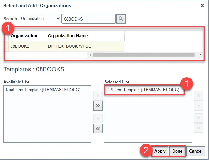Image resolution: width=209 pixels, height=160 pixels.
Task: Select the 08BOOKS organization cell
Action: click(20, 46)
